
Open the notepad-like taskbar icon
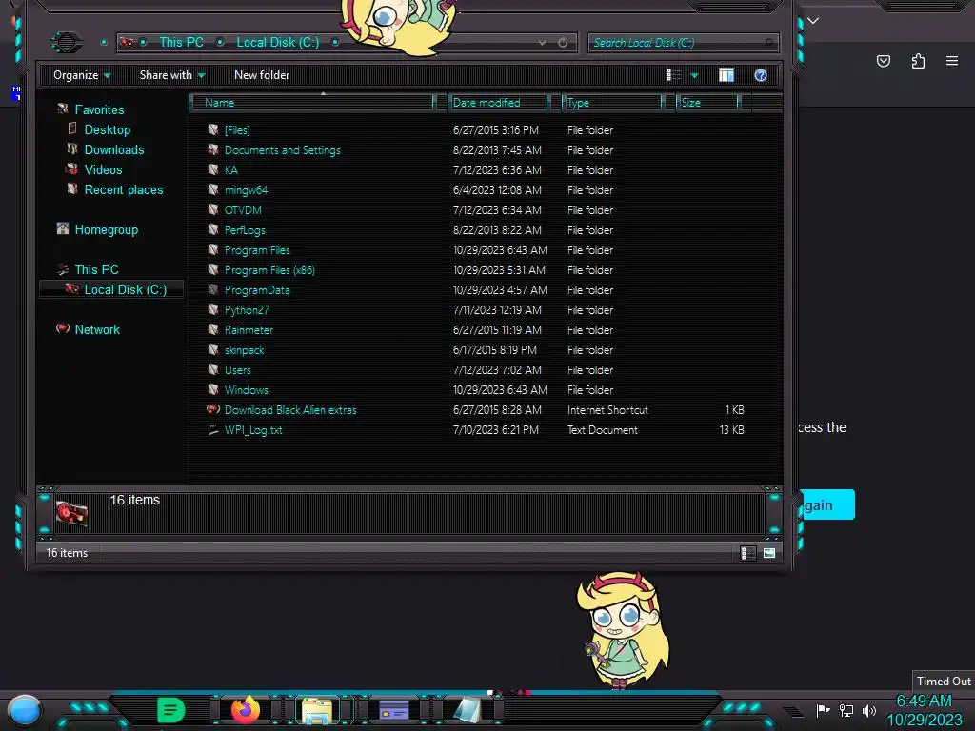pos(468,710)
